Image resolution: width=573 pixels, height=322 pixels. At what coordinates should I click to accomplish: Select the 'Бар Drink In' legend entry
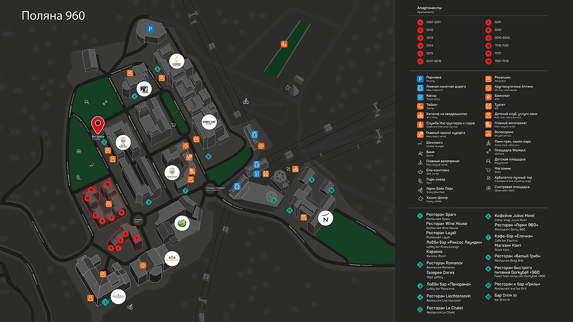pyautogui.click(x=505, y=295)
